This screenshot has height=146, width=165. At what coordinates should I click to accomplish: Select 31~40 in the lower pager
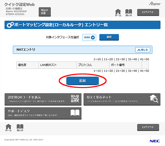(x=132, y=71)
